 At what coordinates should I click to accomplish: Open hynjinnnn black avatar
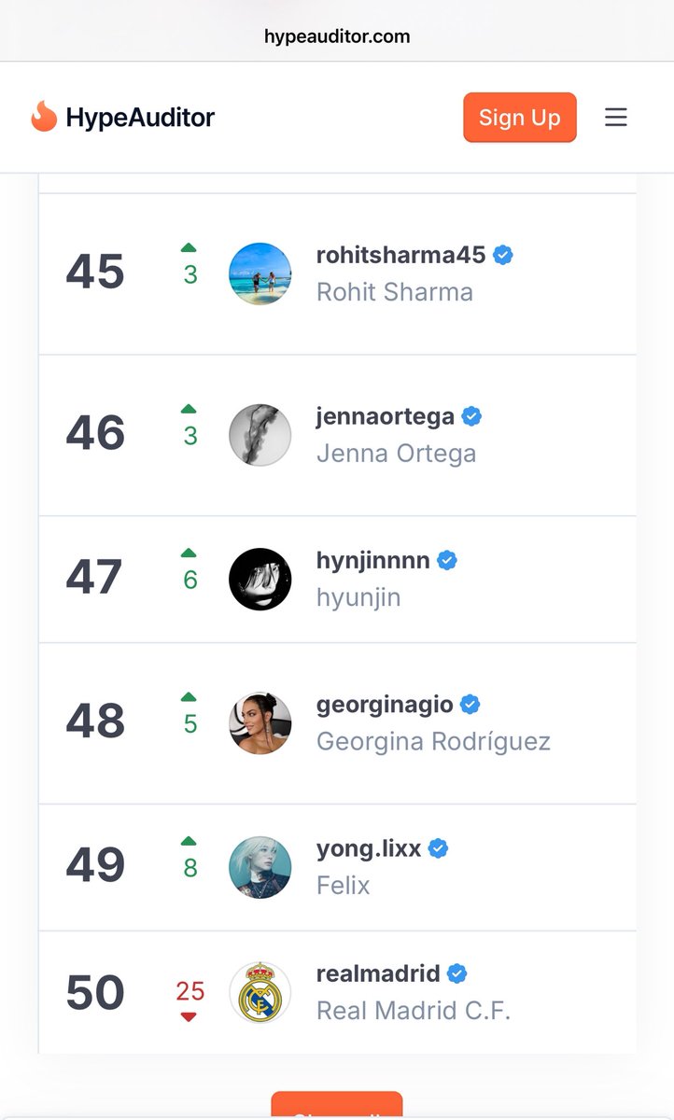click(x=260, y=579)
